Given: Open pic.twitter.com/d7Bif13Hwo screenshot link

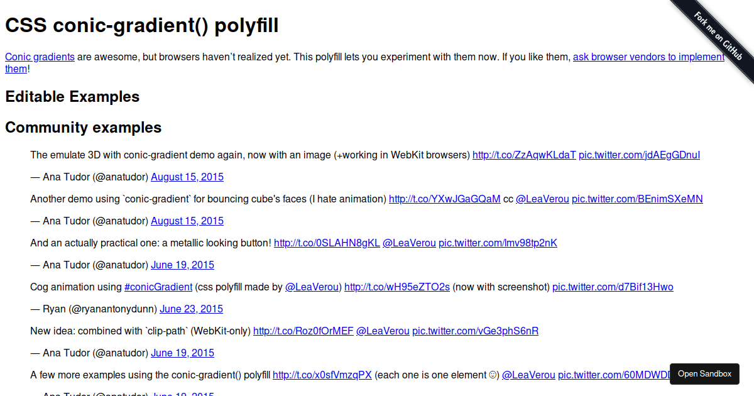Looking at the screenshot, I should click(x=613, y=287).
